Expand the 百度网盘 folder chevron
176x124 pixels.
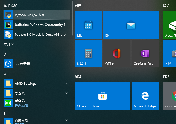tap(67, 120)
